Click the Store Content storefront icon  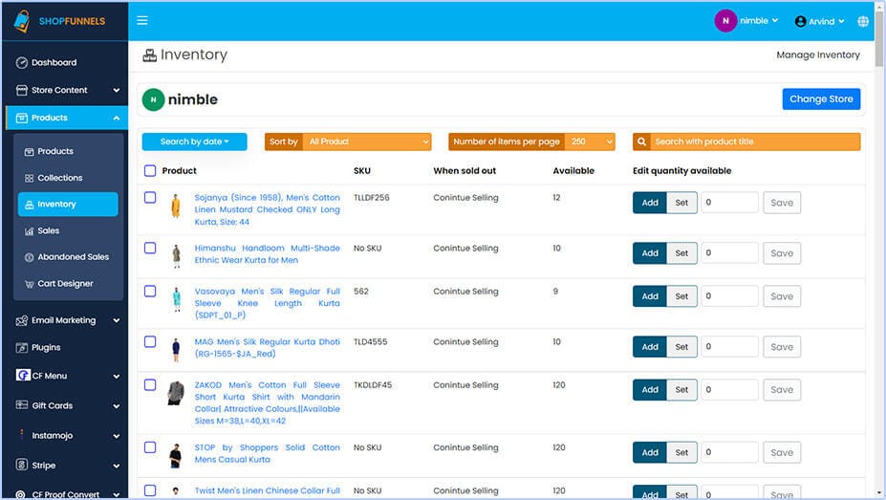[21, 91]
